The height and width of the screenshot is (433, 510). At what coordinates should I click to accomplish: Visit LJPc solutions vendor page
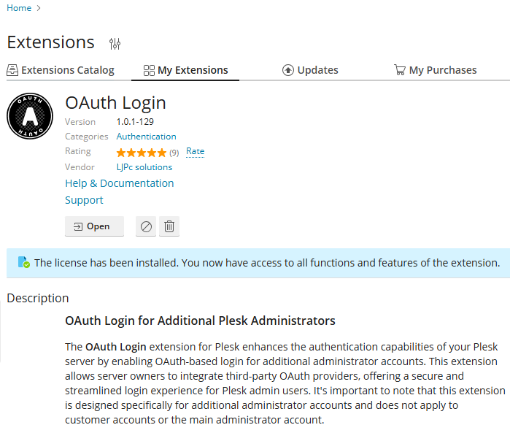click(144, 167)
